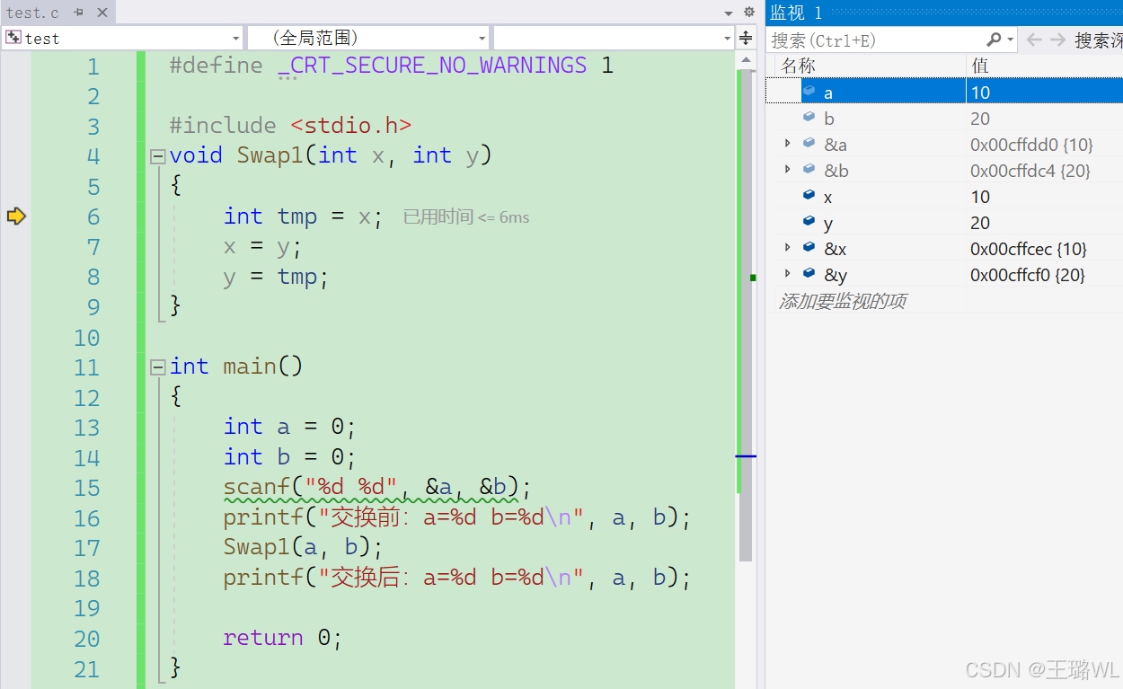This screenshot has height=689, width=1123.
Task: Click the variable icon for &b
Action: 809,169
